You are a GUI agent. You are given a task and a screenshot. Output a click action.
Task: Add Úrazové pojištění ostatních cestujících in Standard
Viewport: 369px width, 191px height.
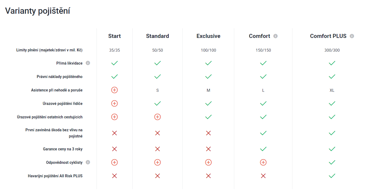click(158, 117)
